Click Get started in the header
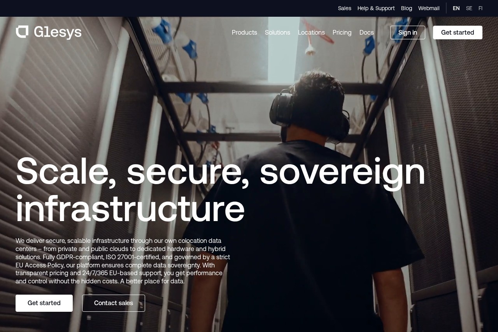 point(458,32)
